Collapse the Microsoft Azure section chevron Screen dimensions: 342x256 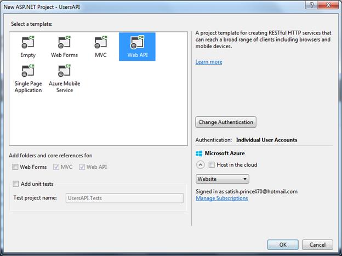pos(201,165)
